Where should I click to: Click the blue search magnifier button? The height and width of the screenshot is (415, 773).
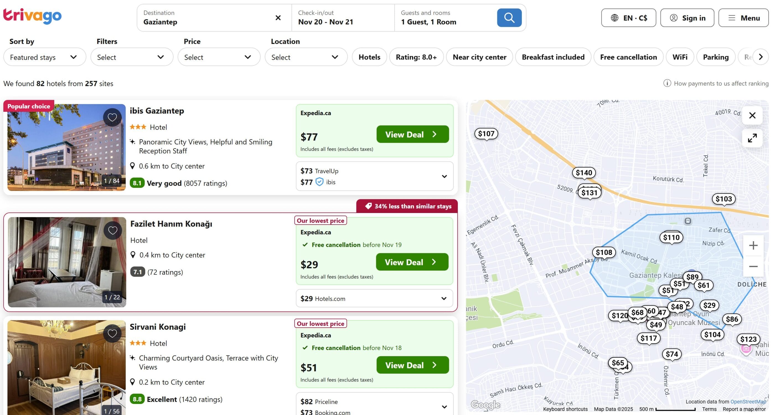(509, 18)
